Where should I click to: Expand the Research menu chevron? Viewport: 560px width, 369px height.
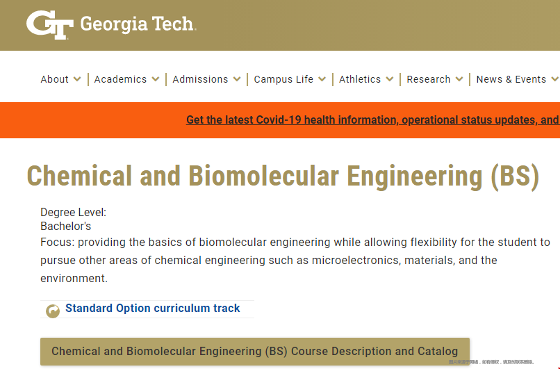(459, 79)
